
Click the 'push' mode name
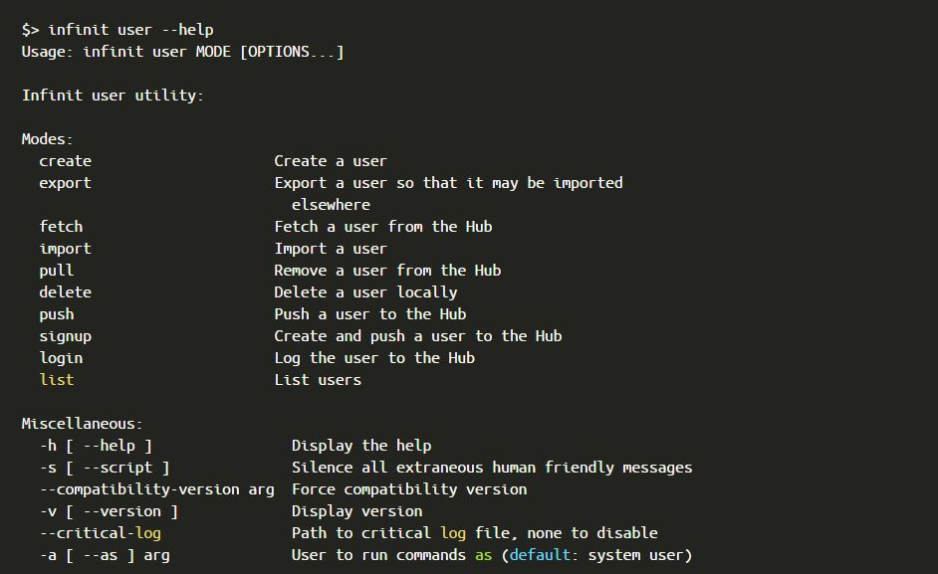(x=57, y=314)
